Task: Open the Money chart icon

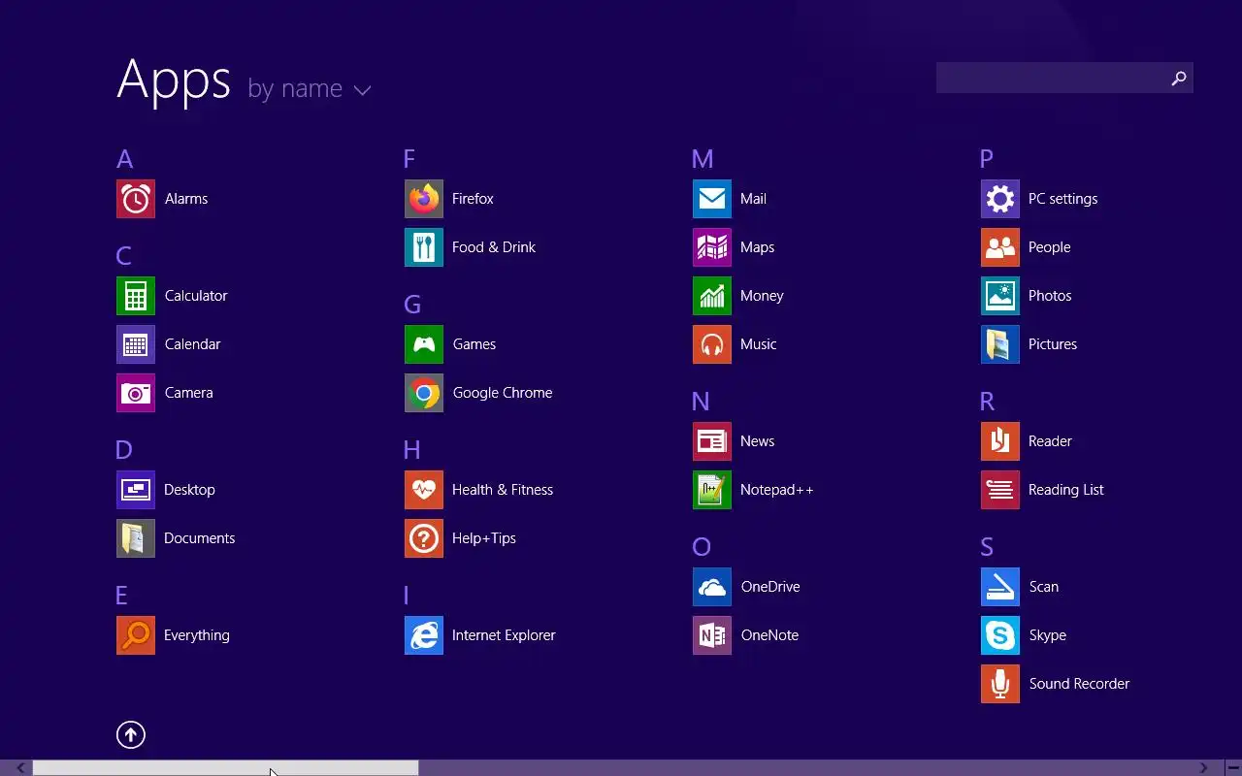Action: tap(712, 296)
